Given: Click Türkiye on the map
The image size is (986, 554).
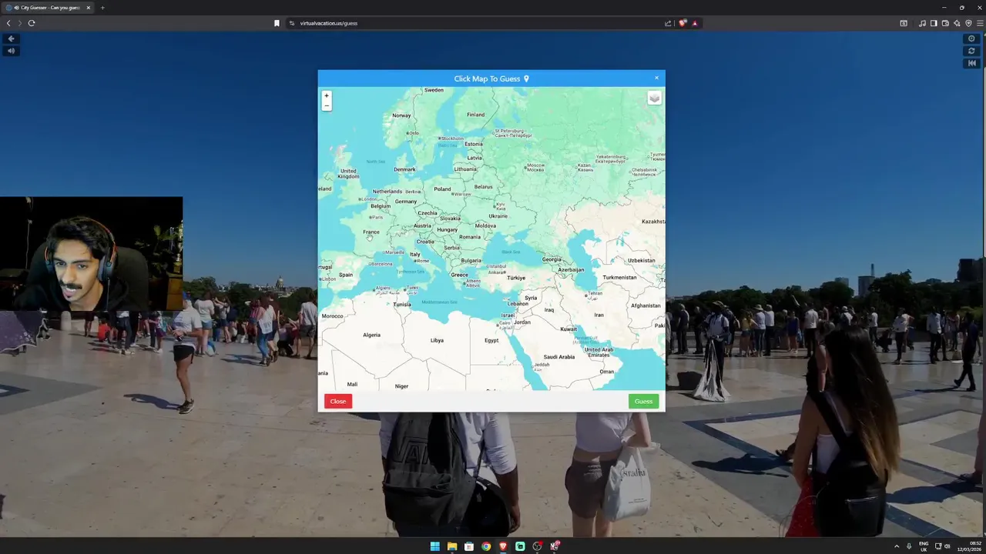Looking at the screenshot, I should pos(515,278).
